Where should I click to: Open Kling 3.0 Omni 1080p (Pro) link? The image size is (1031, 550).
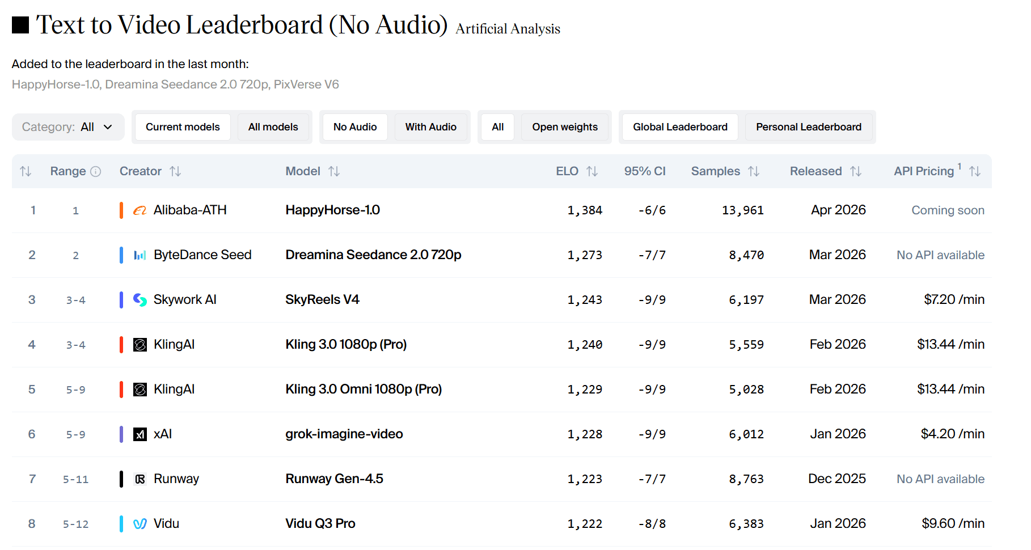(x=364, y=390)
